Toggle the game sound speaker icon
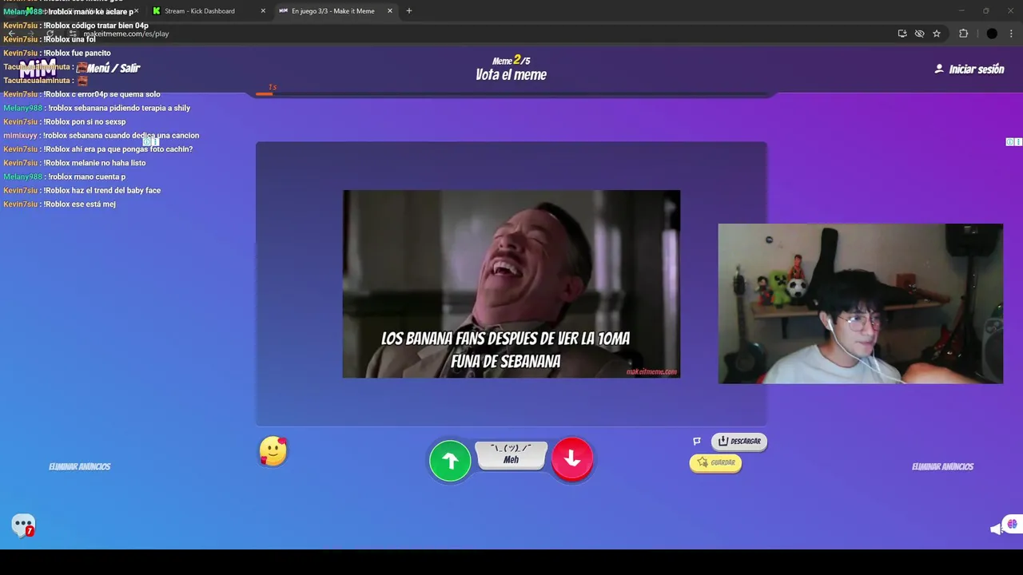This screenshot has height=575, width=1023. 996,529
